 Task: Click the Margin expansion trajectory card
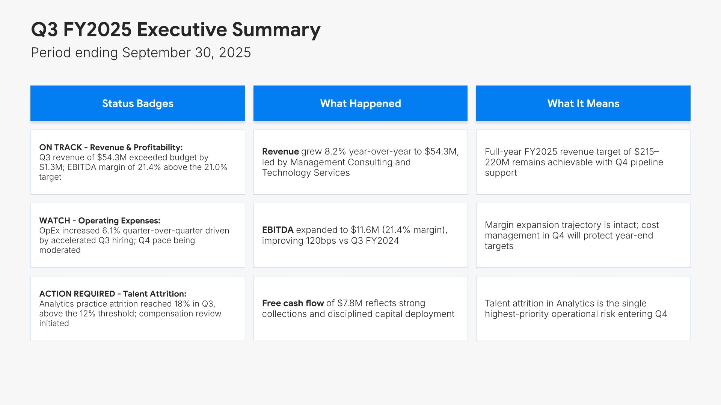tap(583, 235)
